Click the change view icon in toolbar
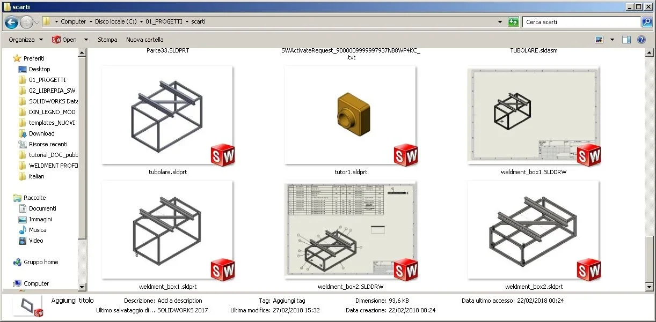 pyautogui.click(x=600, y=40)
